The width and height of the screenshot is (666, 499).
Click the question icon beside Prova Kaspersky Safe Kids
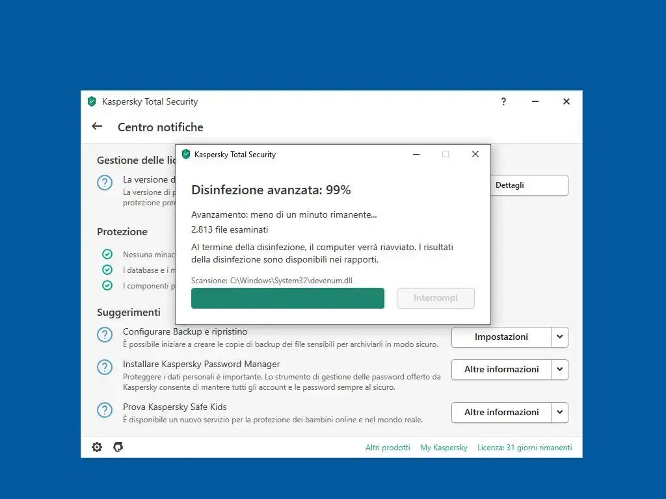tap(105, 410)
